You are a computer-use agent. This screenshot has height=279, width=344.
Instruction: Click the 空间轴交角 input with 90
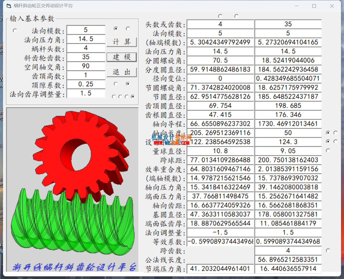click(86, 66)
